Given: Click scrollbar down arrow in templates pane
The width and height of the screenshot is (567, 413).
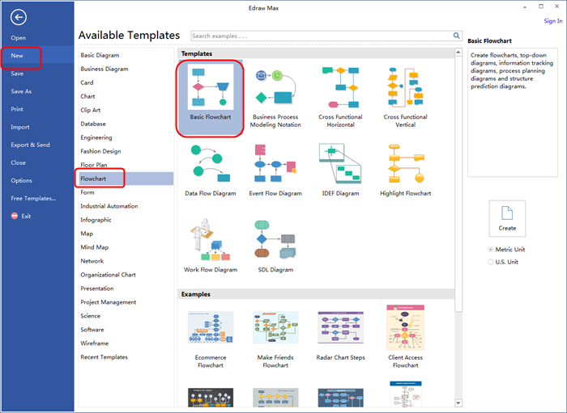Looking at the screenshot, I should pos(458,403).
